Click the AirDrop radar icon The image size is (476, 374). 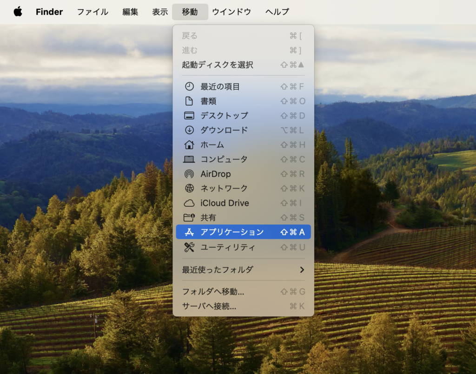189,174
